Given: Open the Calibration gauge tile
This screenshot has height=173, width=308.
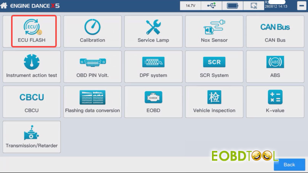Looking at the screenshot, I should click(93, 31).
